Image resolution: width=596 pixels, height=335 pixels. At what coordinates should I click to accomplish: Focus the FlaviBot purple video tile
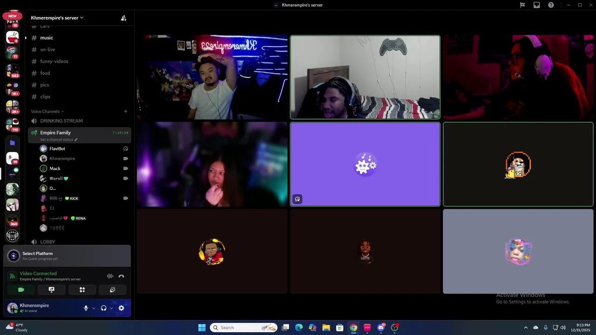point(365,164)
